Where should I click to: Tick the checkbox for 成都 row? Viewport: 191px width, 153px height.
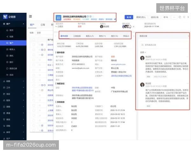(34, 95)
